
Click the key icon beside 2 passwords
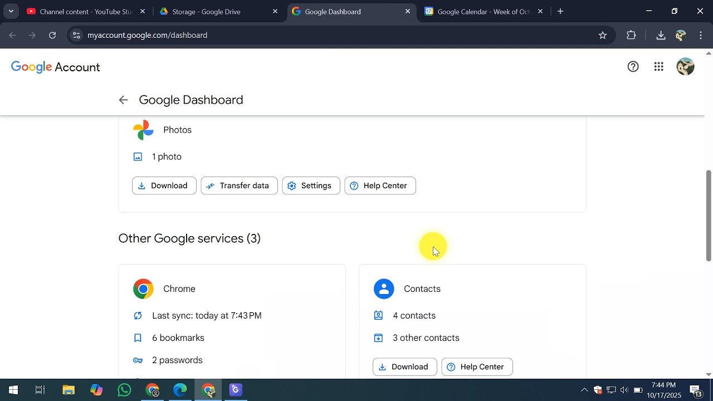tap(138, 360)
